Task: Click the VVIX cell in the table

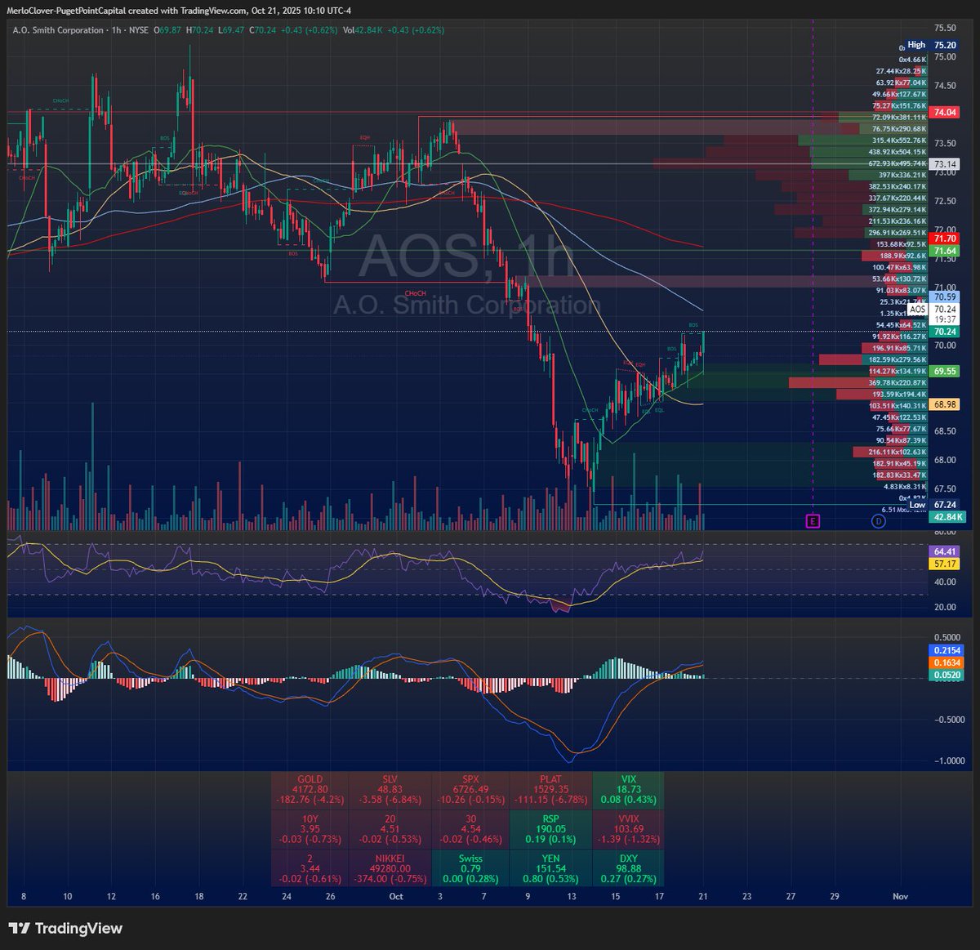Action: tap(629, 829)
